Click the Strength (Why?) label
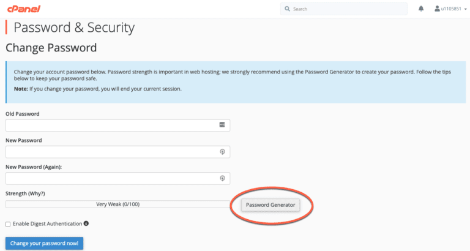The width and height of the screenshot is (470, 251). pos(25,193)
